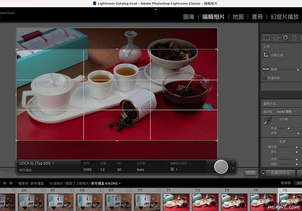The height and width of the screenshot is (211, 302).
Task: Click the 自動同步化 button
Action: 280,173
